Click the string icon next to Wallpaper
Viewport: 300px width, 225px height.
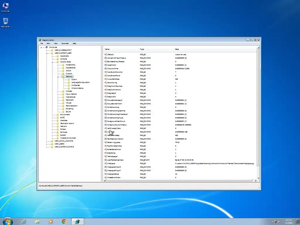click(x=105, y=163)
